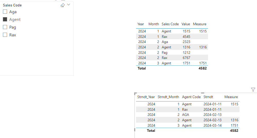
Task: Sort by Strndt_Year column header
Action: tap(146, 97)
